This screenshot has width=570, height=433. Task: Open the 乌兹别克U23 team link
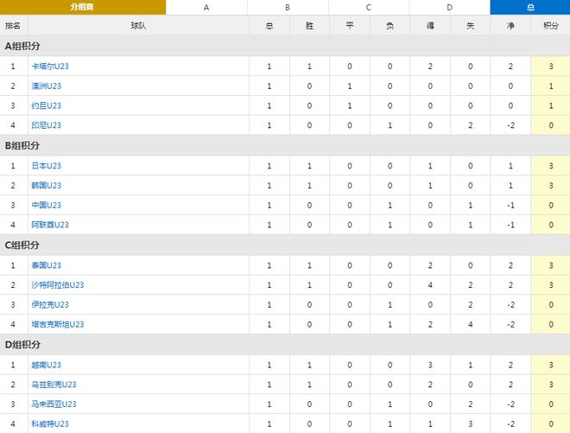pyautogui.click(x=54, y=385)
